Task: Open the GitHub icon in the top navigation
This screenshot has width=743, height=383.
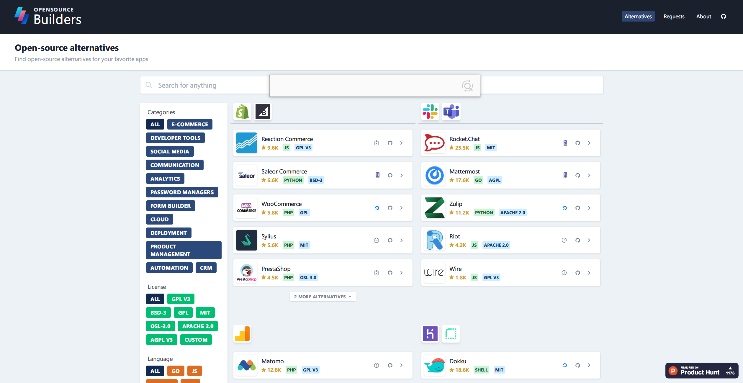Action: pos(723,17)
